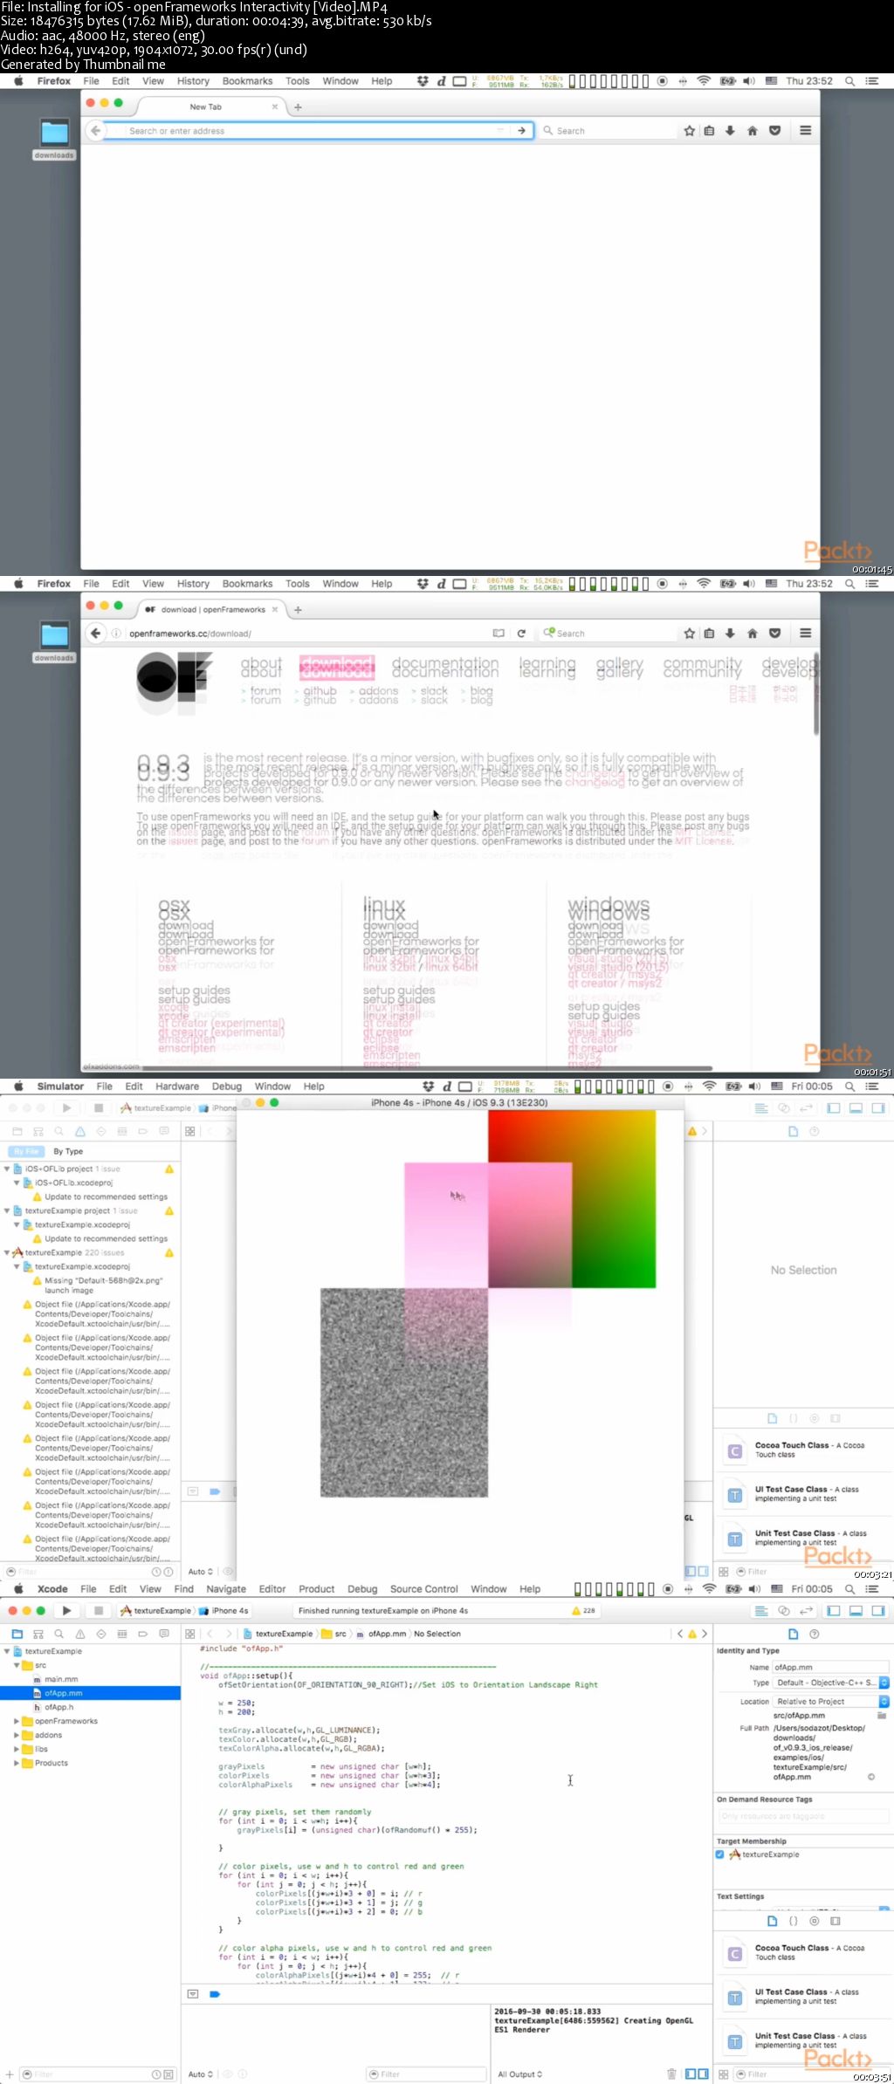The width and height of the screenshot is (894, 2084).
Task: Collapse the iOS+OFLib project issues in the issue navigator
Action: 7,1169
